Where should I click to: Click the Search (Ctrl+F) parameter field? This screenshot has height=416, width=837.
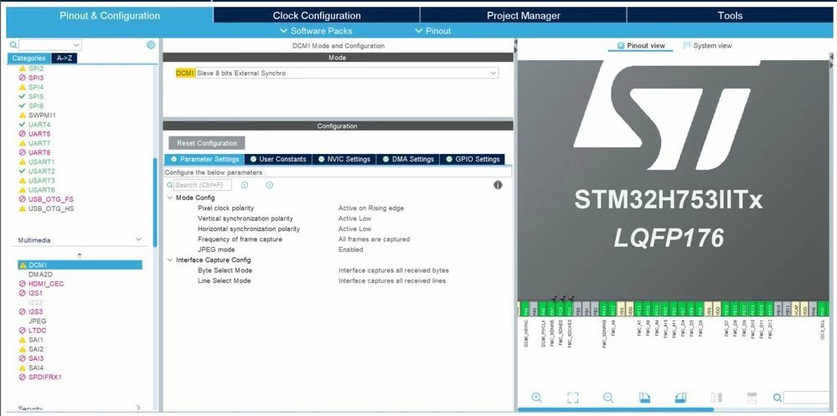coord(203,185)
